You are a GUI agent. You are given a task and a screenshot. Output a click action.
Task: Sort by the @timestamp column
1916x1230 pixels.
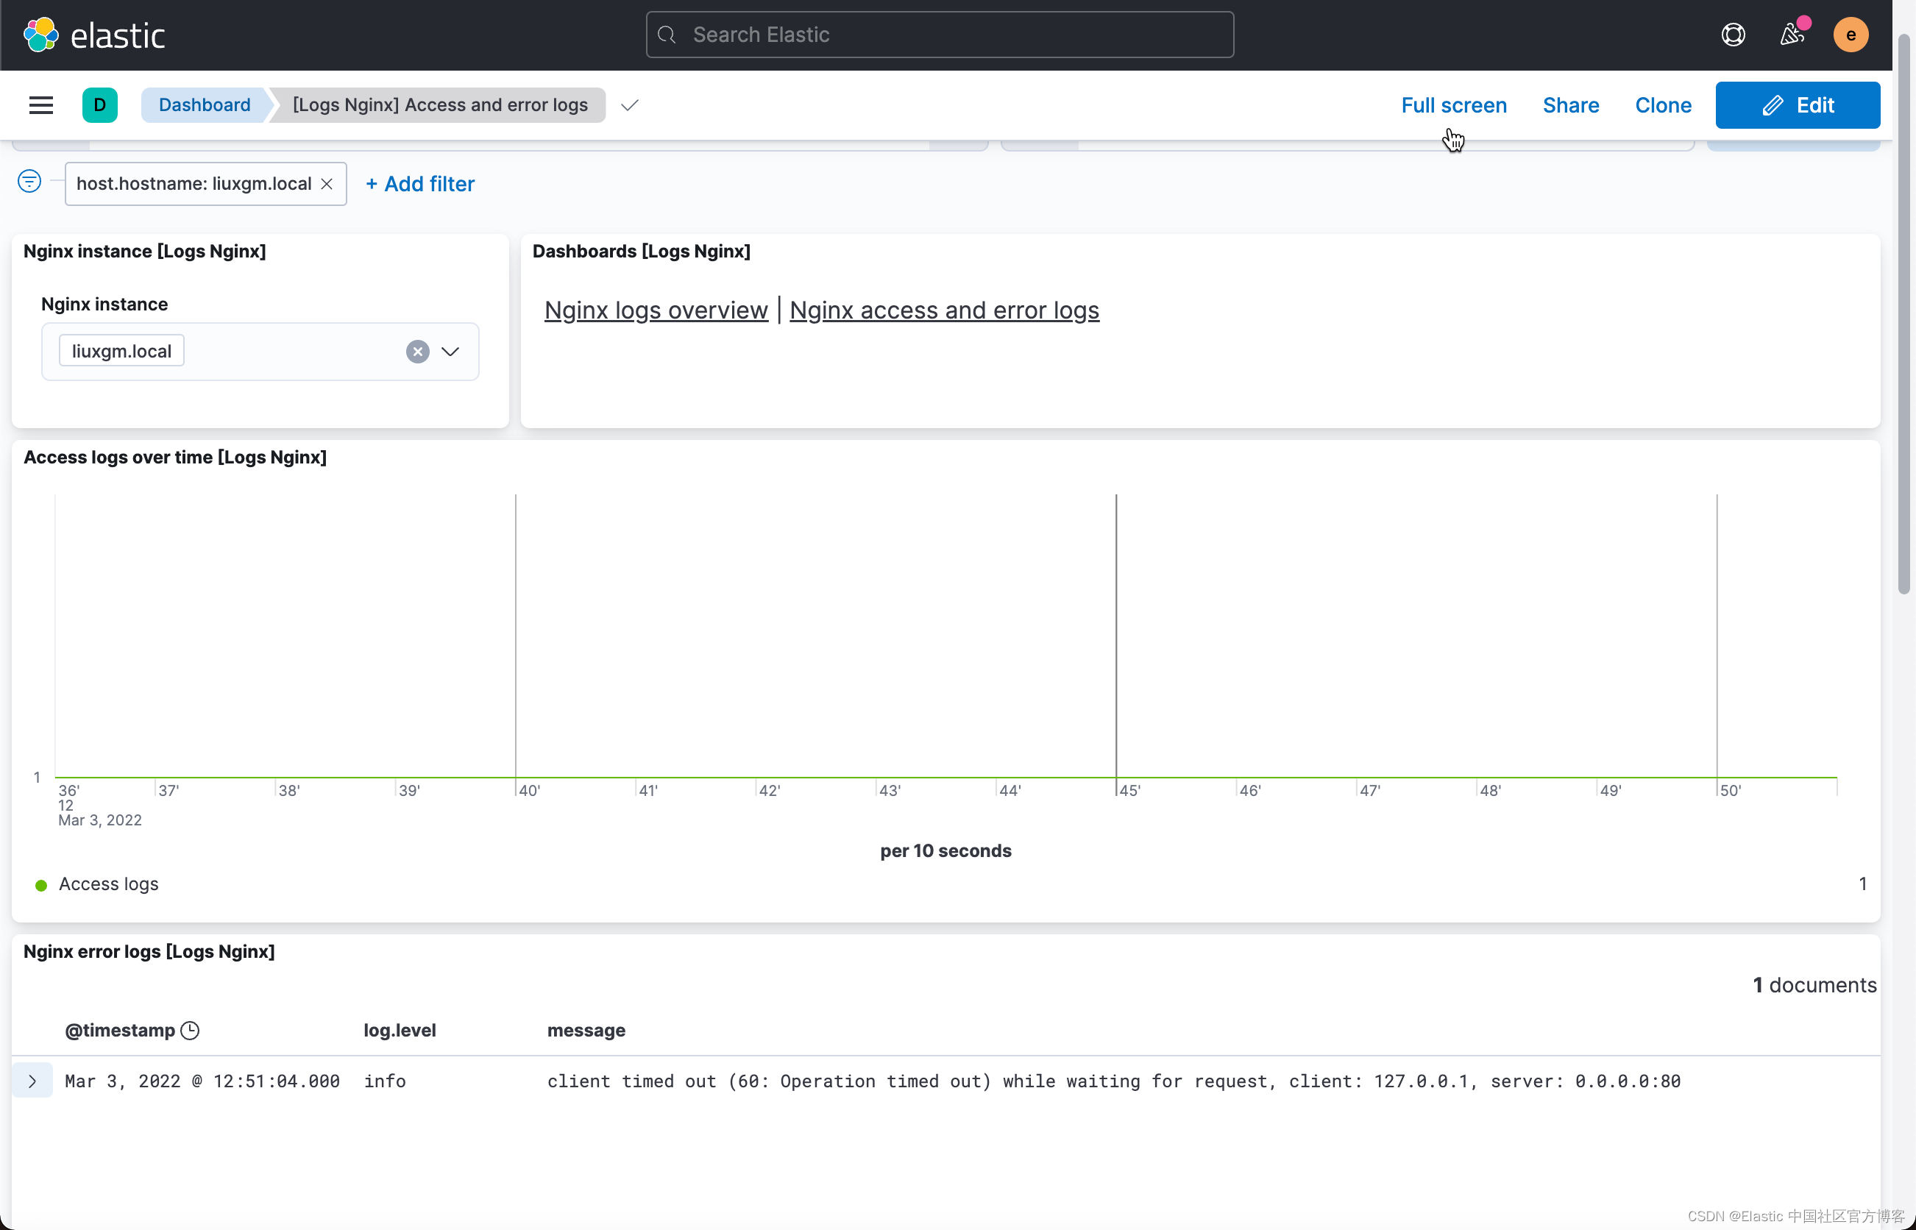pos(120,1031)
